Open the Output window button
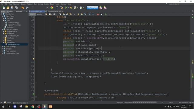 pyautogui.click(x=8, y=103)
